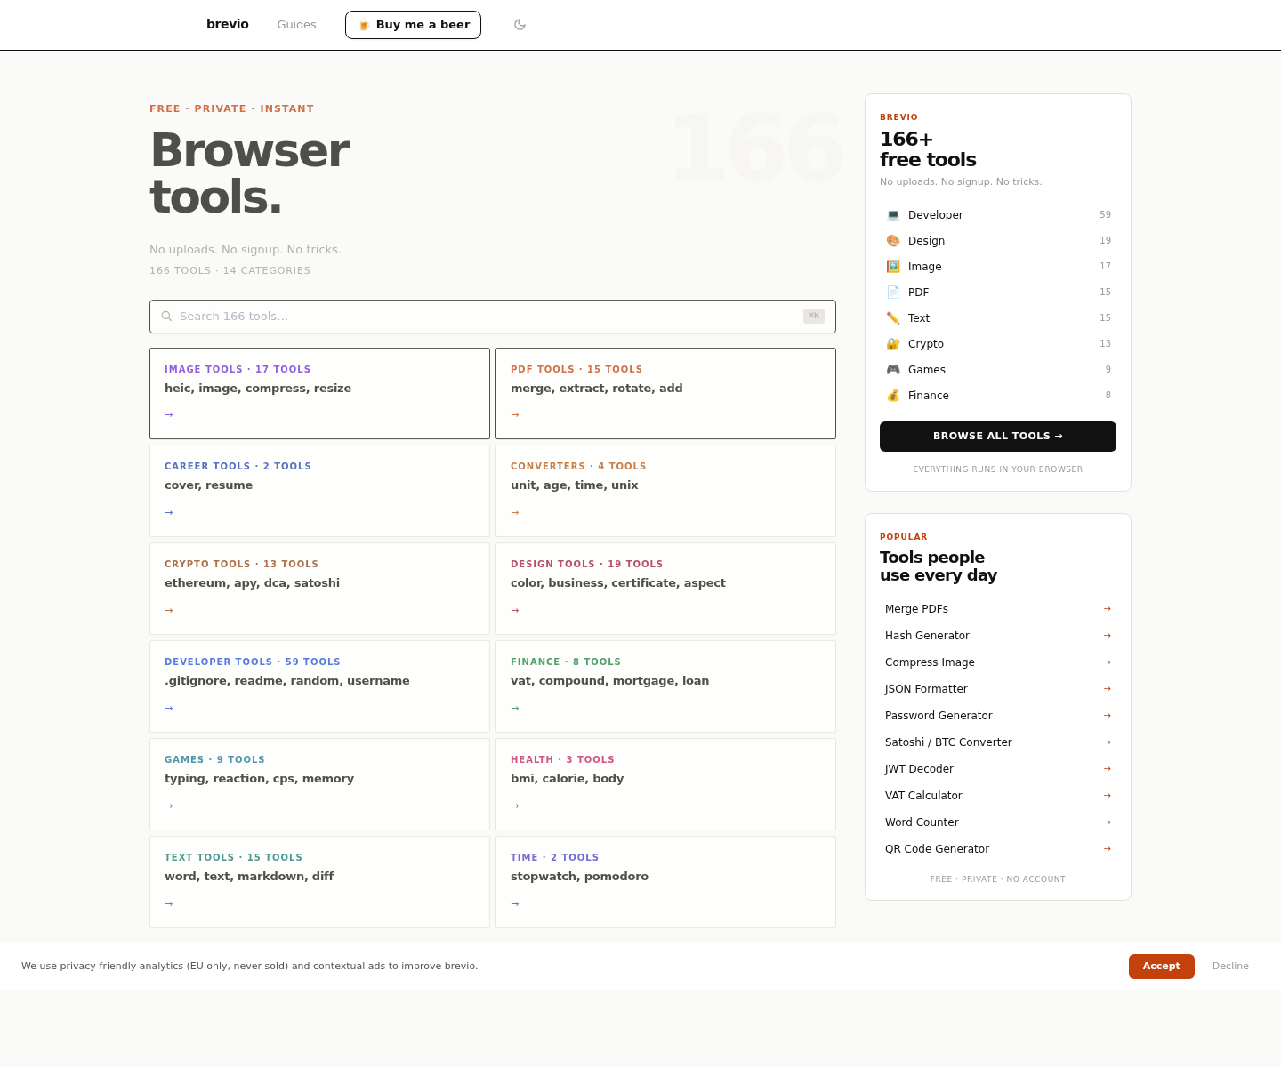Viewport: 1281px width, 1067px height.
Task: Click the Finance money bag icon
Action: click(x=893, y=396)
